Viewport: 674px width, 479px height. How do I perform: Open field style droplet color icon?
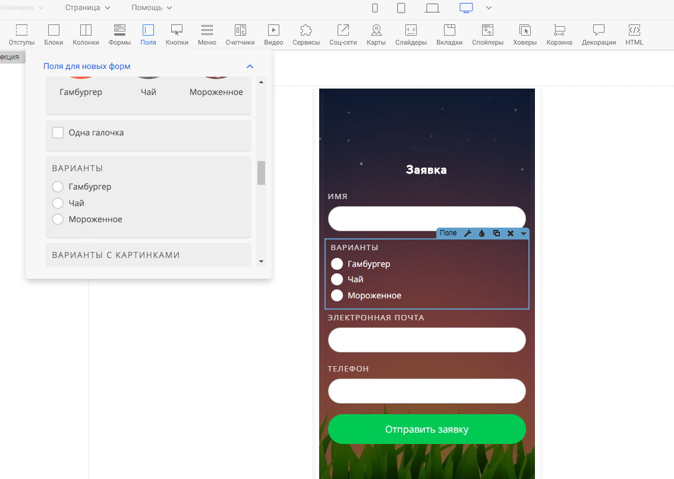(482, 234)
